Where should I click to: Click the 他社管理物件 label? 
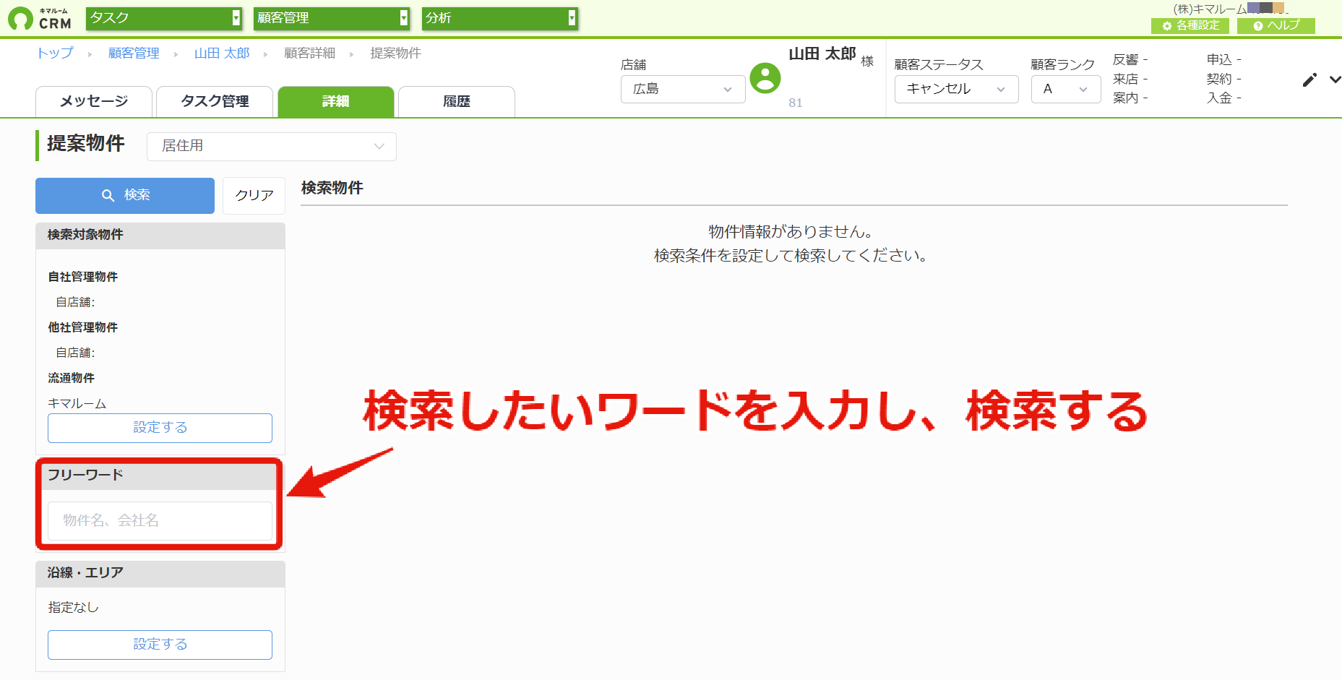pos(82,327)
